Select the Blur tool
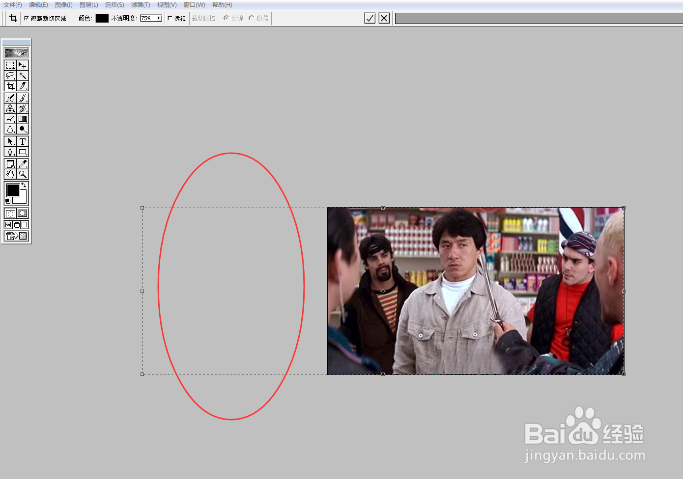This screenshot has height=479, width=683. coord(10,129)
